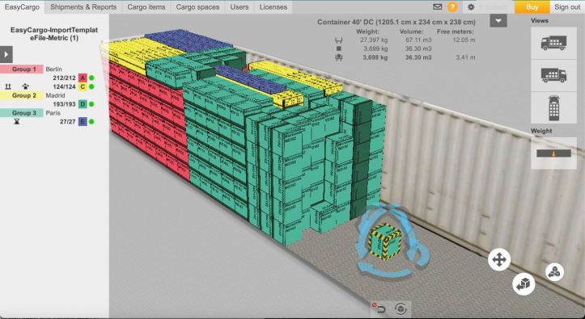Toggle green status dot for item C
Image resolution: width=585 pixels, height=319 pixels.
pos(91,86)
